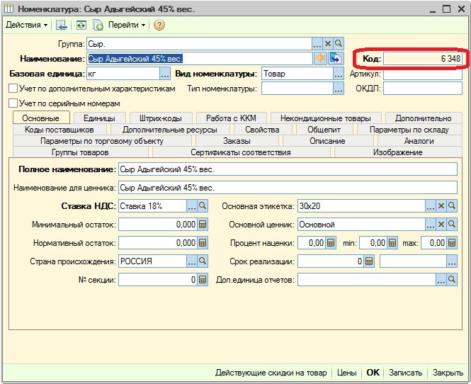Open calculator for Срок реализации
The height and width of the screenshot is (384, 471).
tap(368, 261)
